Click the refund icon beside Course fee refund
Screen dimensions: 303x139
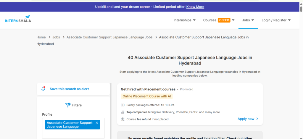[x=123, y=119]
